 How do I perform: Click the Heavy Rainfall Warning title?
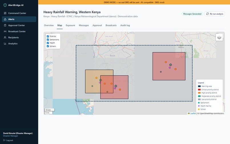pyautogui.click(x=72, y=12)
